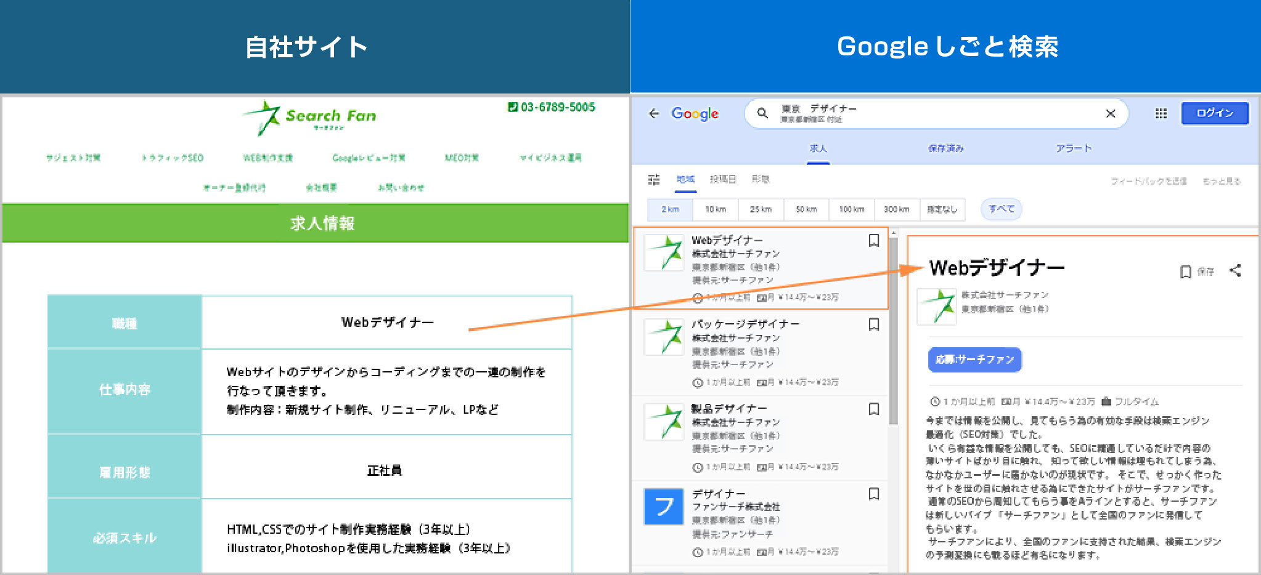The width and height of the screenshot is (1261, 575).
Task: Clear the search box with X
Action: [1111, 113]
